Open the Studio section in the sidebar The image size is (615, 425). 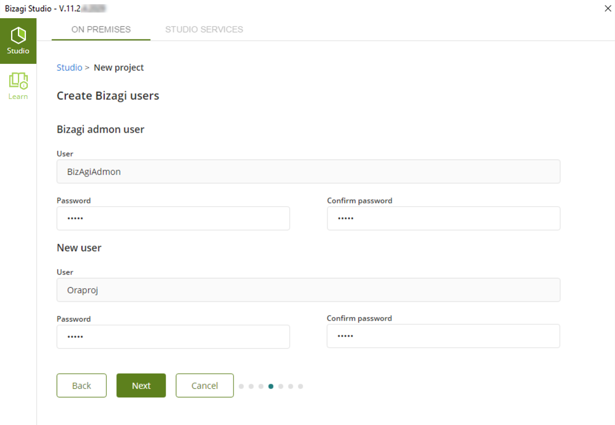point(18,41)
